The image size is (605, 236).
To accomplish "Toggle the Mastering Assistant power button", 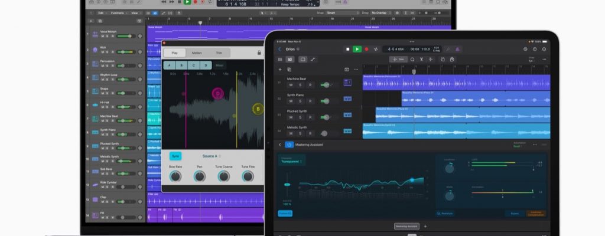I will [x=290, y=144].
